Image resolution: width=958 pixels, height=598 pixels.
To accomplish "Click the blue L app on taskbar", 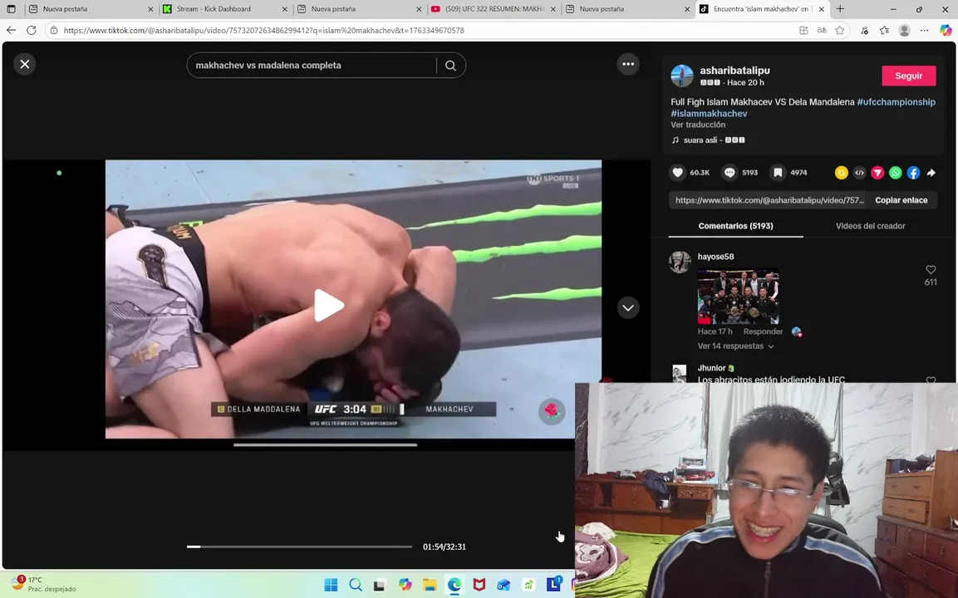I will [x=553, y=585].
